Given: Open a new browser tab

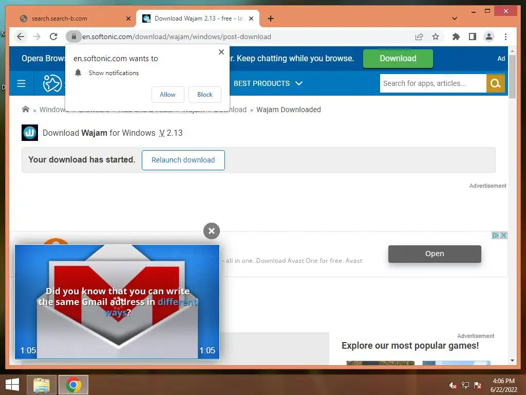Looking at the screenshot, I should (271, 19).
